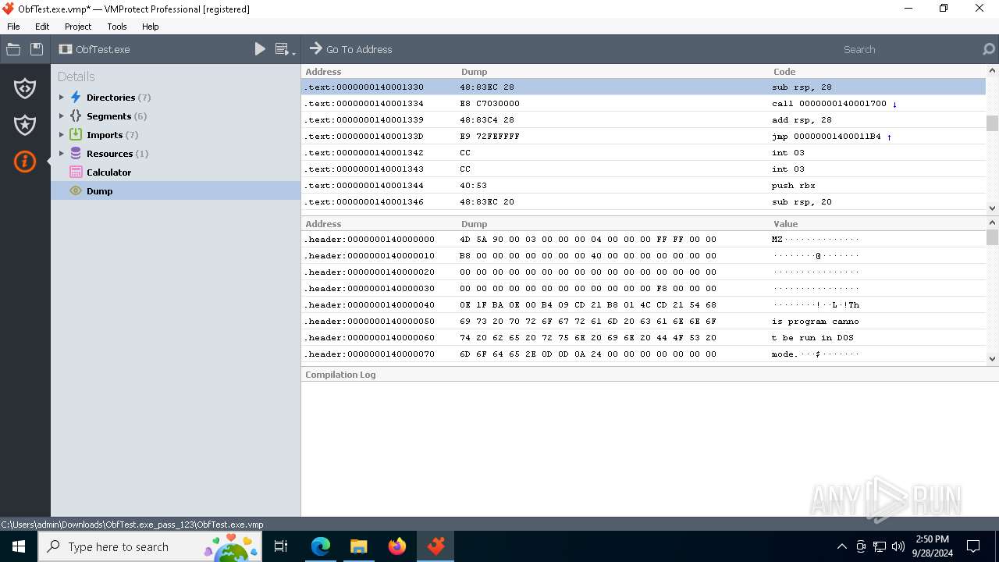Image resolution: width=999 pixels, height=562 pixels.
Task: Click the taskbar search box
Action: click(x=150, y=546)
